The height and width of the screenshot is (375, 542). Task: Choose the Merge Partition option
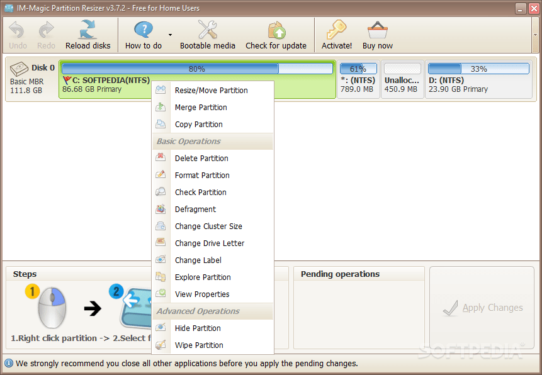[200, 107]
